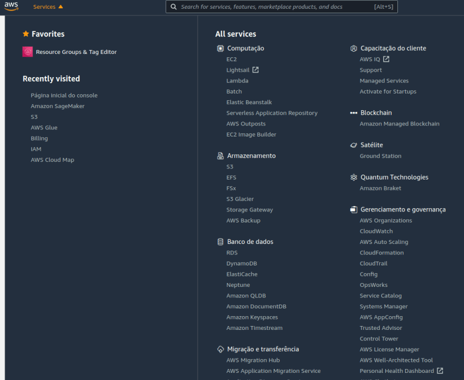This screenshot has height=380, width=464.
Task: Click the search magnifier icon
Action: (x=174, y=7)
